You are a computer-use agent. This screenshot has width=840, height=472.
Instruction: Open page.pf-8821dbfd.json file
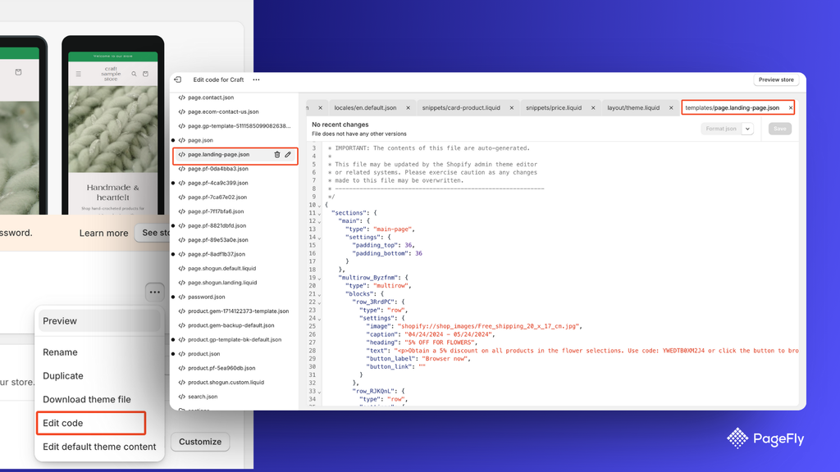[217, 226]
